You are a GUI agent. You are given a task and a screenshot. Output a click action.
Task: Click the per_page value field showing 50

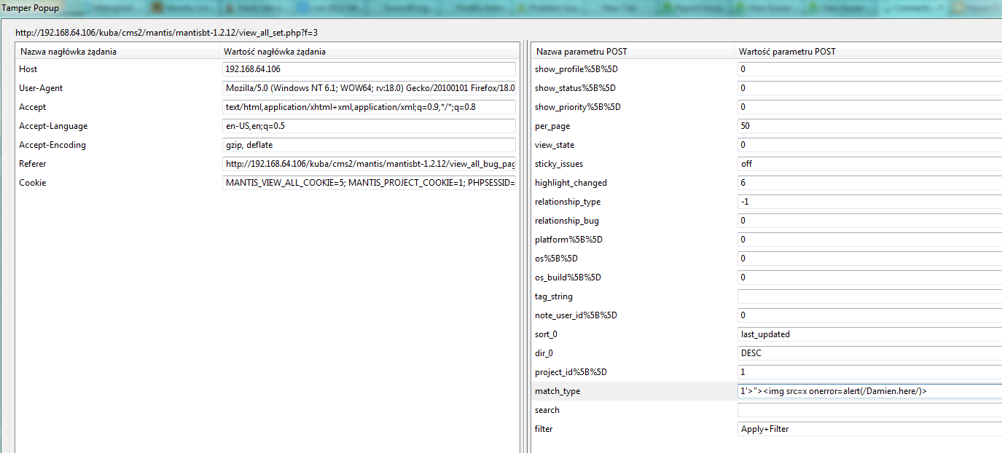point(869,126)
